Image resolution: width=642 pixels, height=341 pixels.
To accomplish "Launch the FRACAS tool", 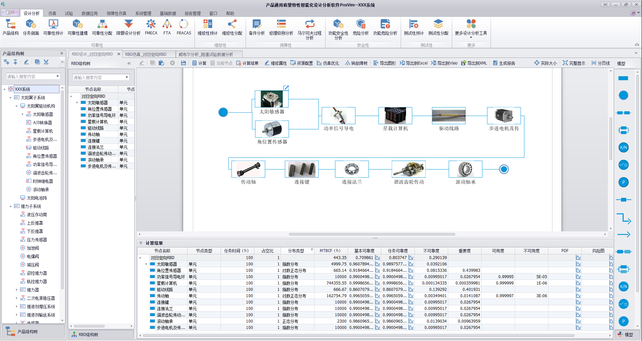I will coord(184,27).
